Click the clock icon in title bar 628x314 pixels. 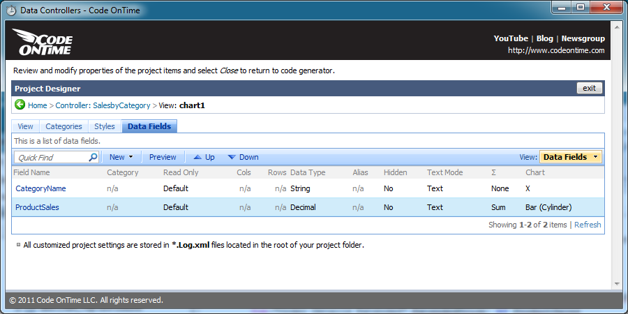12,10
